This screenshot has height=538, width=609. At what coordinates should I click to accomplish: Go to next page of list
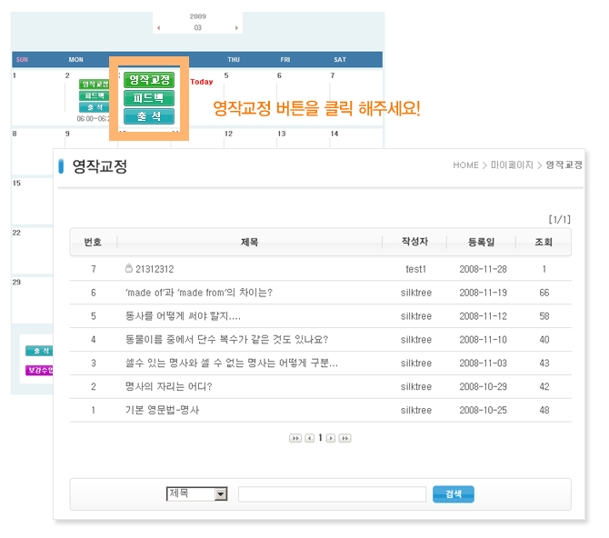(331, 438)
